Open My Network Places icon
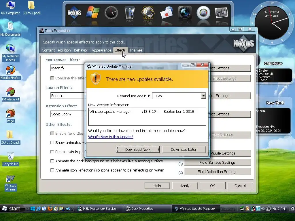 (10, 53)
